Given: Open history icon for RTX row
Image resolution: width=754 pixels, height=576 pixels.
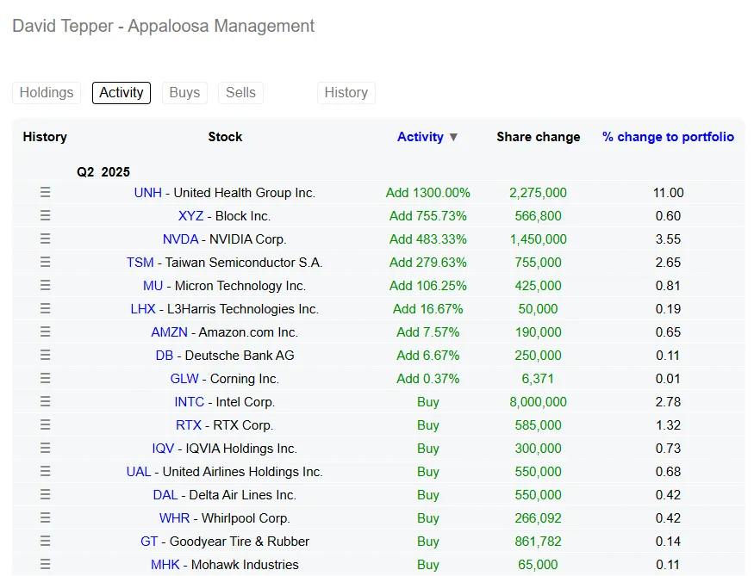Looking at the screenshot, I should pos(45,425).
